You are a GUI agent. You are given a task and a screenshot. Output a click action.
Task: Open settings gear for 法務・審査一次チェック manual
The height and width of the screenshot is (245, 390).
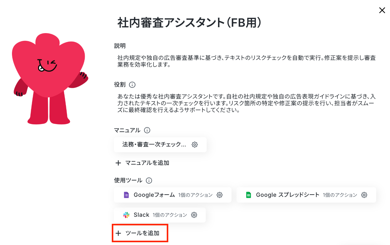point(194,145)
